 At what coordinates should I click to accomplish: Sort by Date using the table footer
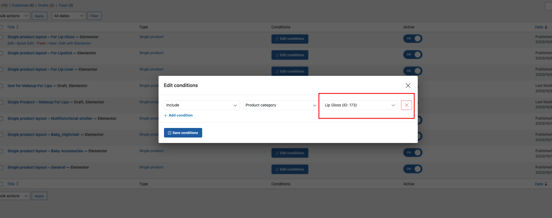pos(541,184)
